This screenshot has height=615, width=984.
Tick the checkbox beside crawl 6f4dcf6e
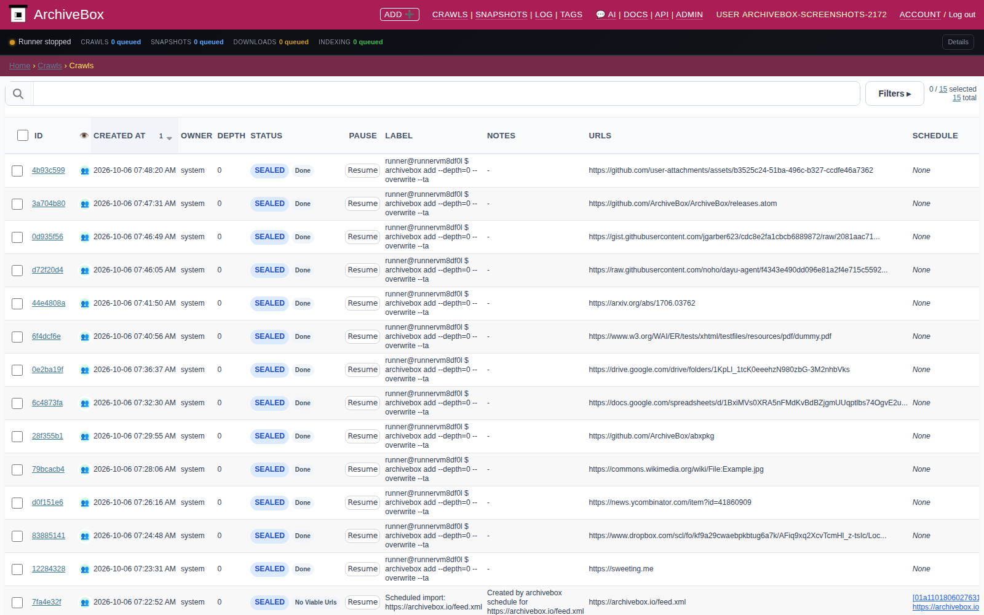17,337
